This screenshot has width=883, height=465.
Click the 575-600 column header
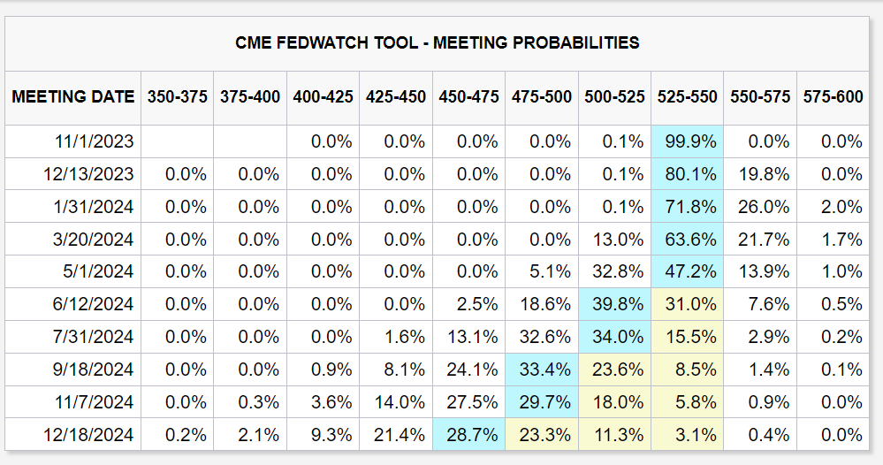834,96
